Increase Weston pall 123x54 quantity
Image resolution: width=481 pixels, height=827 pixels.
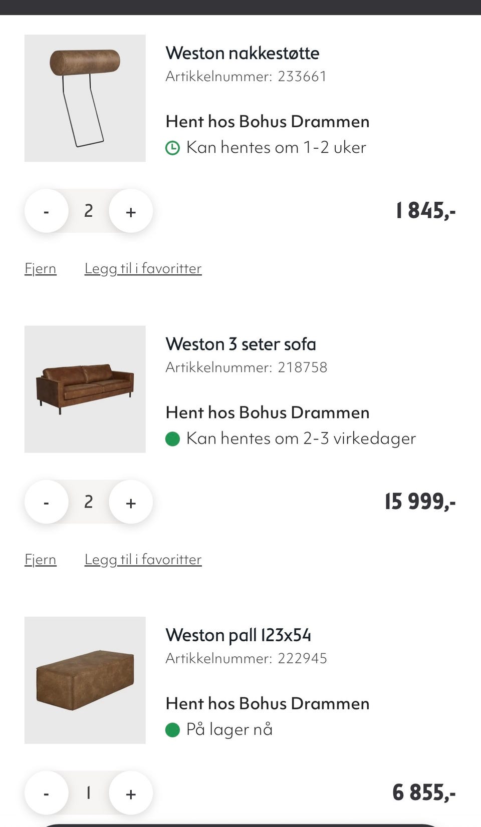pos(131,793)
